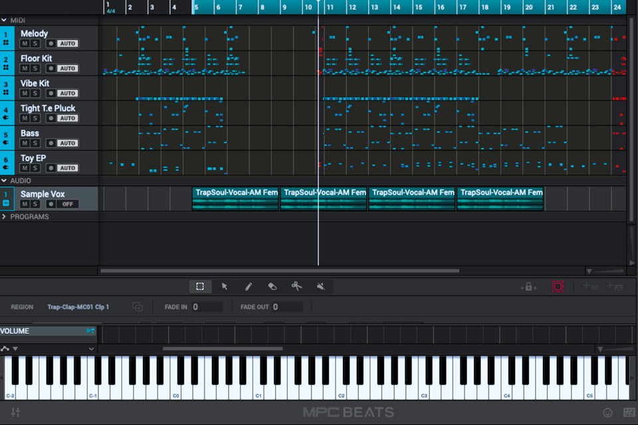This screenshot has width=638, height=425.
Task: Click the plugin icon on Toy EP track
Action: click(6, 167)
